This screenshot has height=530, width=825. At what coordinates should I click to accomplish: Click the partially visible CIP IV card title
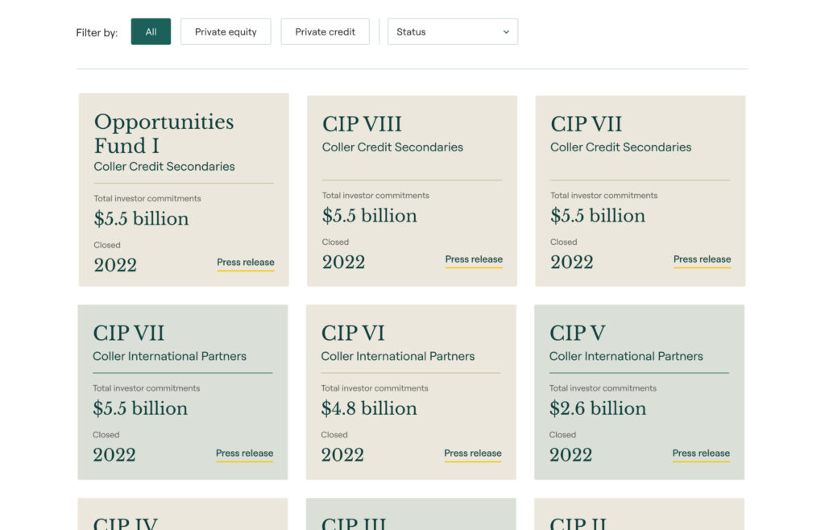click(x=125, y=524)
